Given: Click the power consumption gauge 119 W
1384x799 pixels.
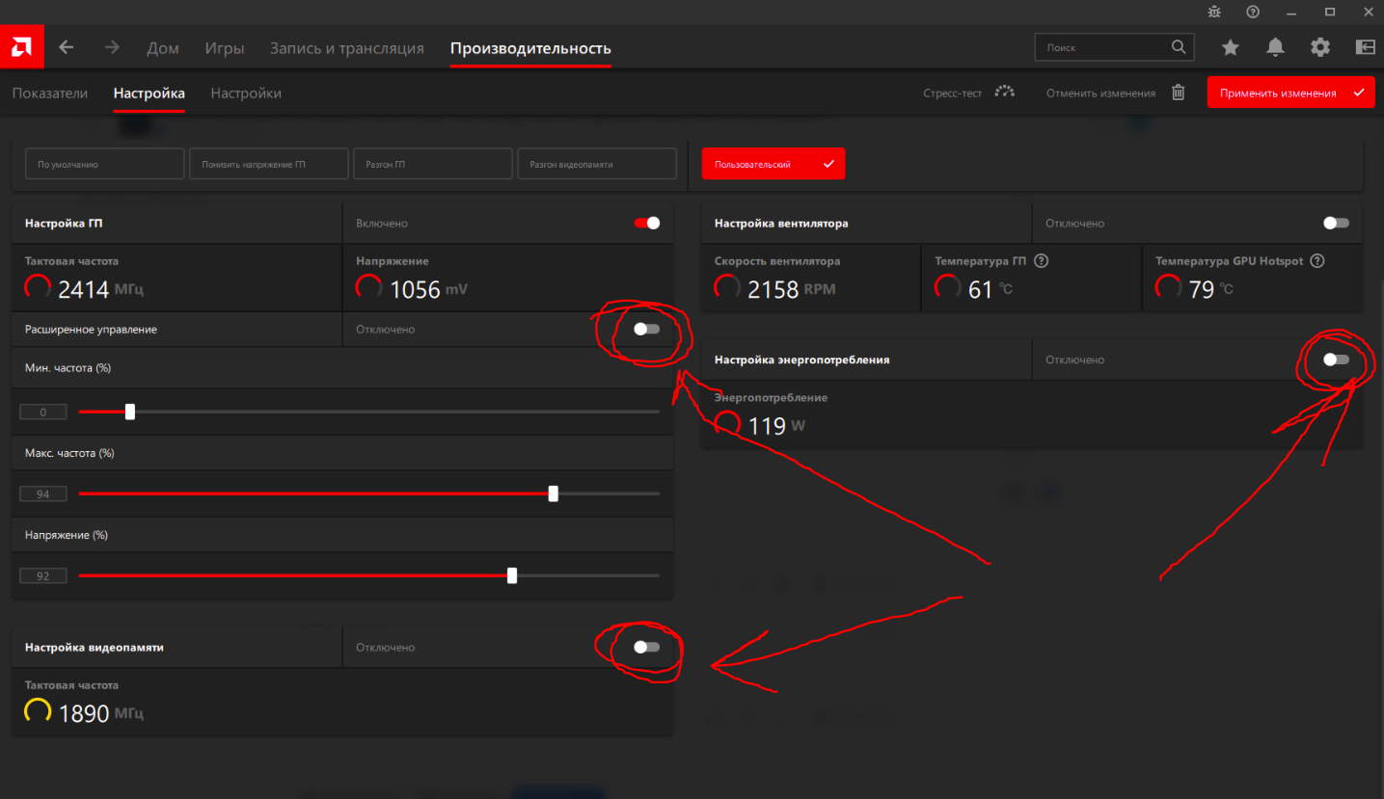Looking at the screenshot, I should click(728, 424).
